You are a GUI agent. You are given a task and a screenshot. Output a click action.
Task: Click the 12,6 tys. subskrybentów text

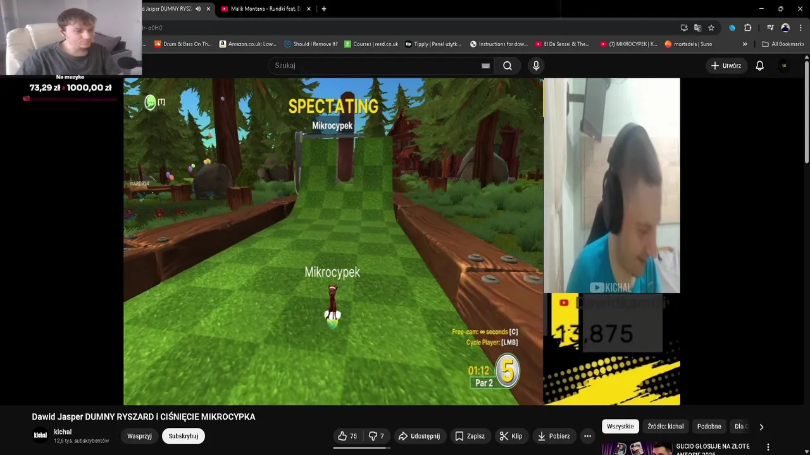82,441
